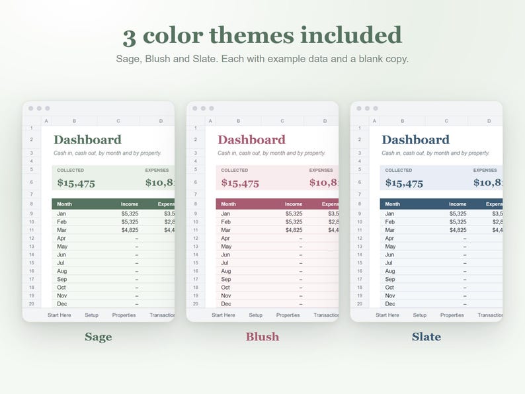Click the Month header in Sage table
Image resolution: width=525 pixels, height=394 pixels.
[64, 204]
